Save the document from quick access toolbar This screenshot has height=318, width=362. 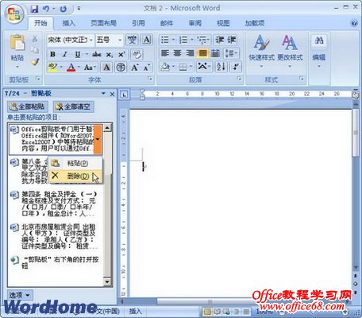(x=34, y=9)
